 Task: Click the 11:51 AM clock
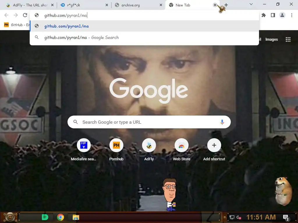click(x=261, y=217)
